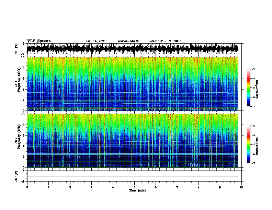Click time axis tick label "9"
Image resolution: width=272 pixels, height=210 pixels.
(x=220, y=187)
